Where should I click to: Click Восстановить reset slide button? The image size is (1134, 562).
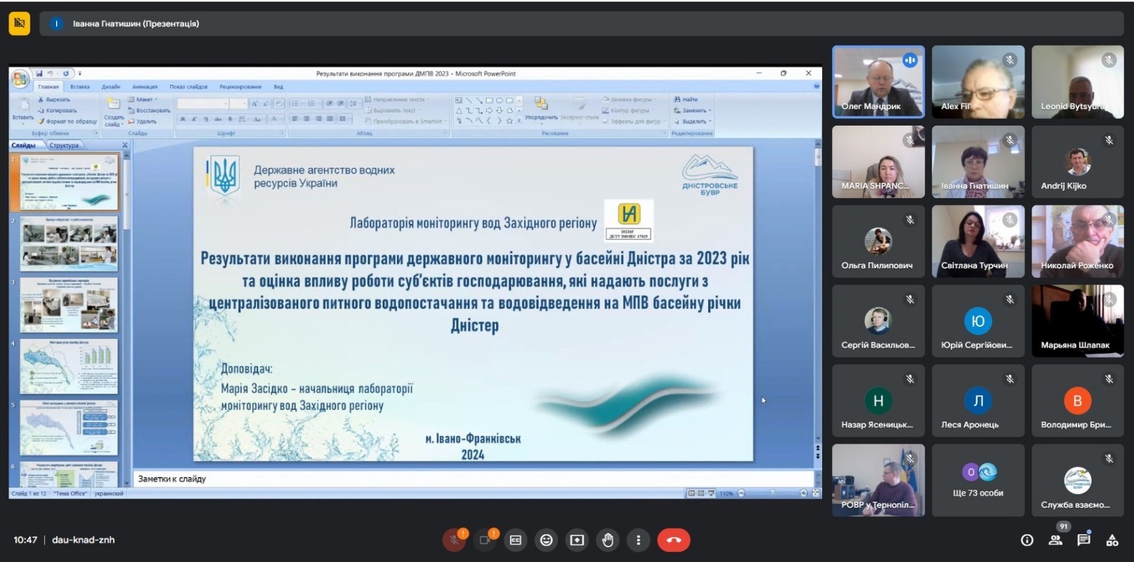point(150,110)
